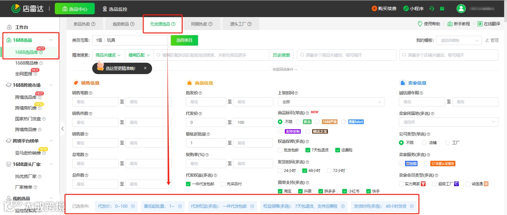507x215 pixels.
Task: Open the 请选择模板 template dropdown
Action: tap(459, 41)
